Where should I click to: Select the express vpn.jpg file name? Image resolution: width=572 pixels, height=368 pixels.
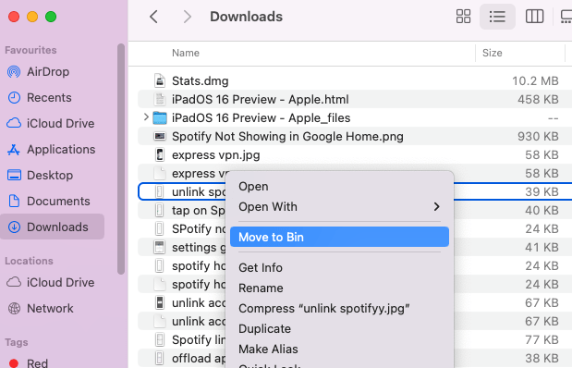point(216,155)
